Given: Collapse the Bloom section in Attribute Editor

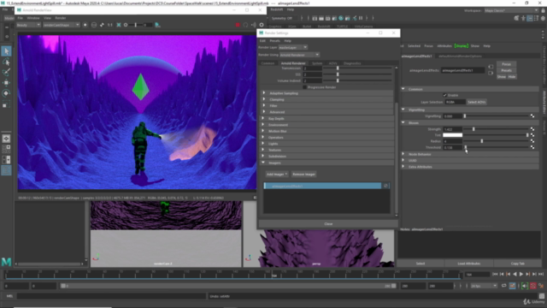Looking at the screenshot, I should (469, 122).
